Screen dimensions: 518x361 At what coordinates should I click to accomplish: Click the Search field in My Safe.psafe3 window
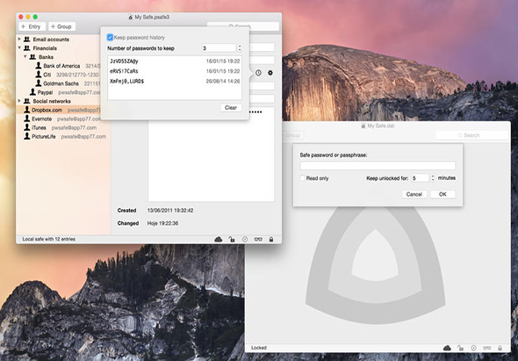[x=243, y=26]
